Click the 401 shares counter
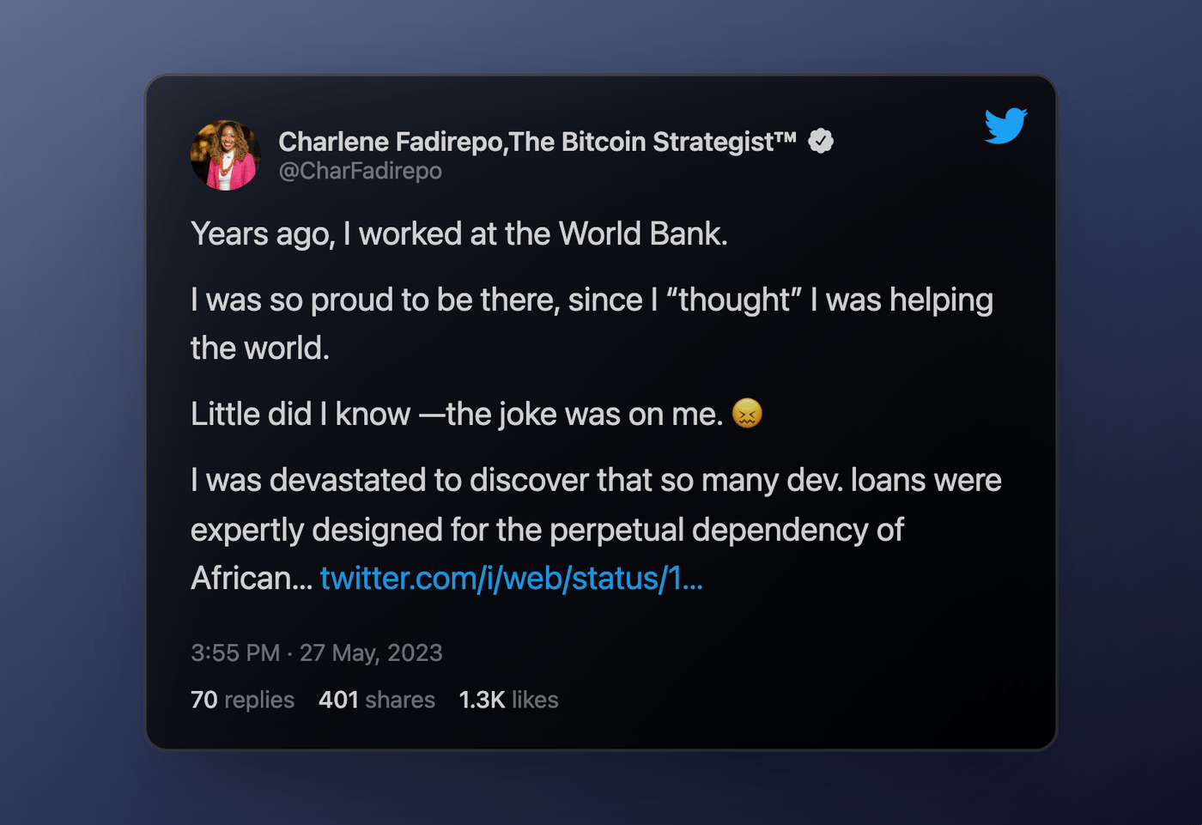The width and height of the screenshot is (1202, 825). pos(376,700)
